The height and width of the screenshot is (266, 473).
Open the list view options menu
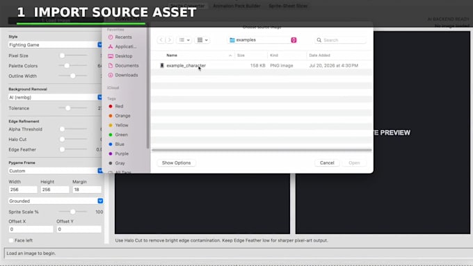(x=184, y=40)
